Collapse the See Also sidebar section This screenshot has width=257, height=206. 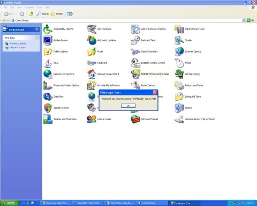[x=37, y=38]
